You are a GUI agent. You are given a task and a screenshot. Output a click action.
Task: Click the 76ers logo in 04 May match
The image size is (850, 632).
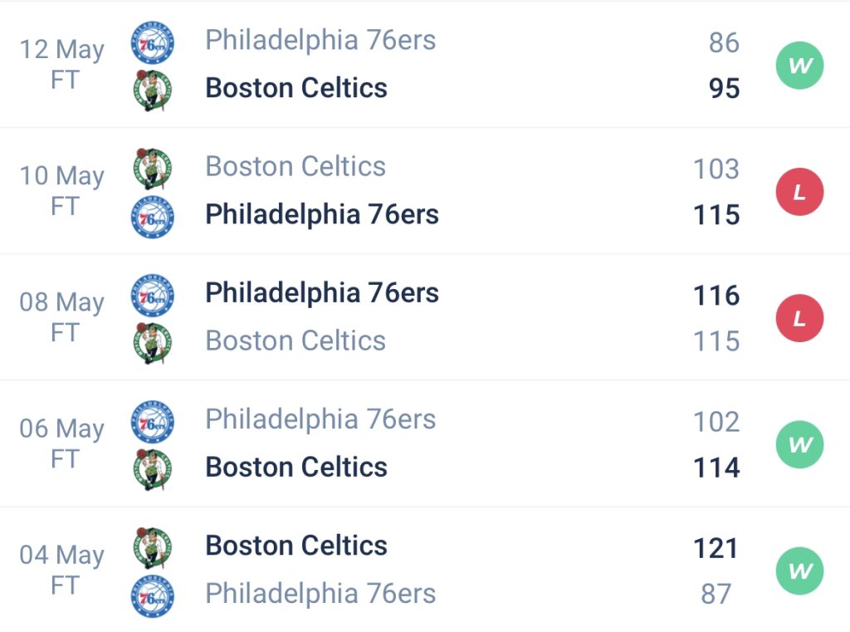(x=153, y=596)
